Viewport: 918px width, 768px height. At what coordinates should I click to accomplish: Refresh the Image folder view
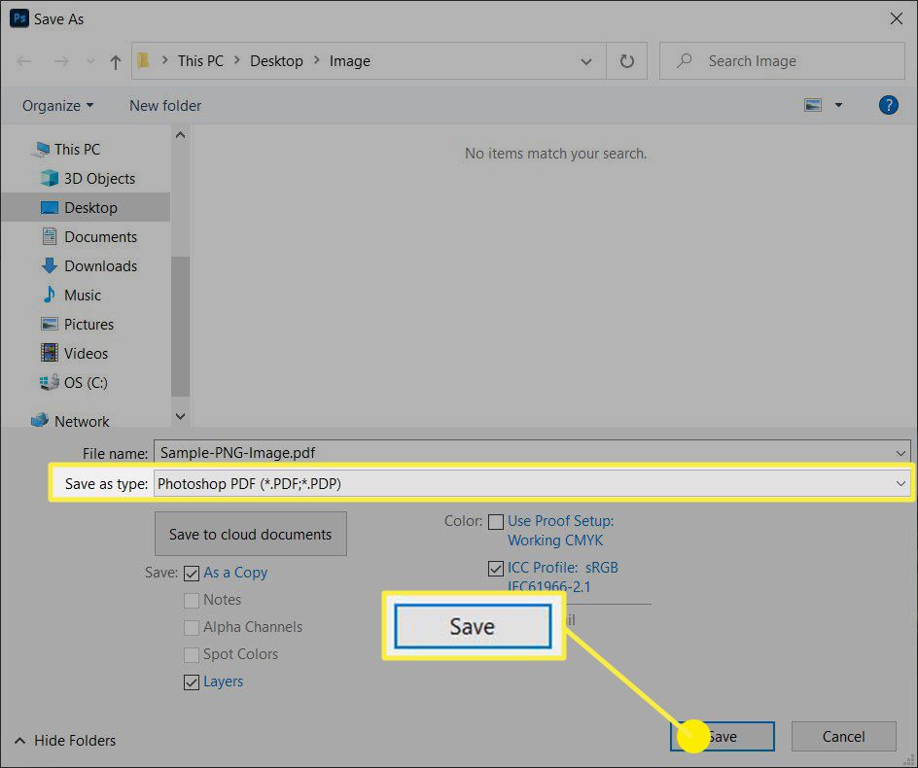[x=626, y=61]
